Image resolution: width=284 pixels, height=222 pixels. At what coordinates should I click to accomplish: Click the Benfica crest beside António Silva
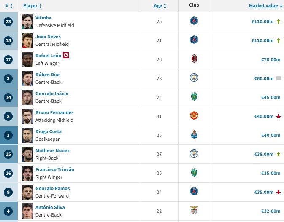point(194,211)
